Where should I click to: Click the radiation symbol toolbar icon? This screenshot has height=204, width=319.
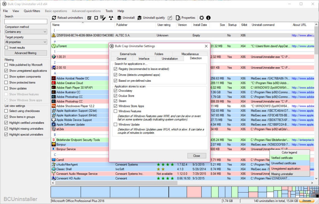(x=111, y=18)
